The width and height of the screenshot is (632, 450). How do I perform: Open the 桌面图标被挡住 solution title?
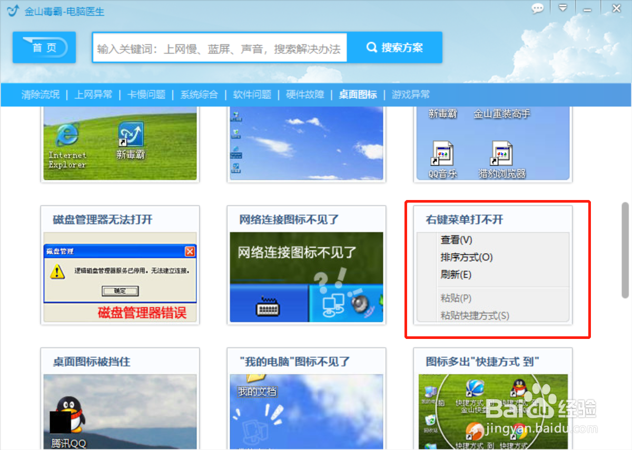click(x=92, y=362)
